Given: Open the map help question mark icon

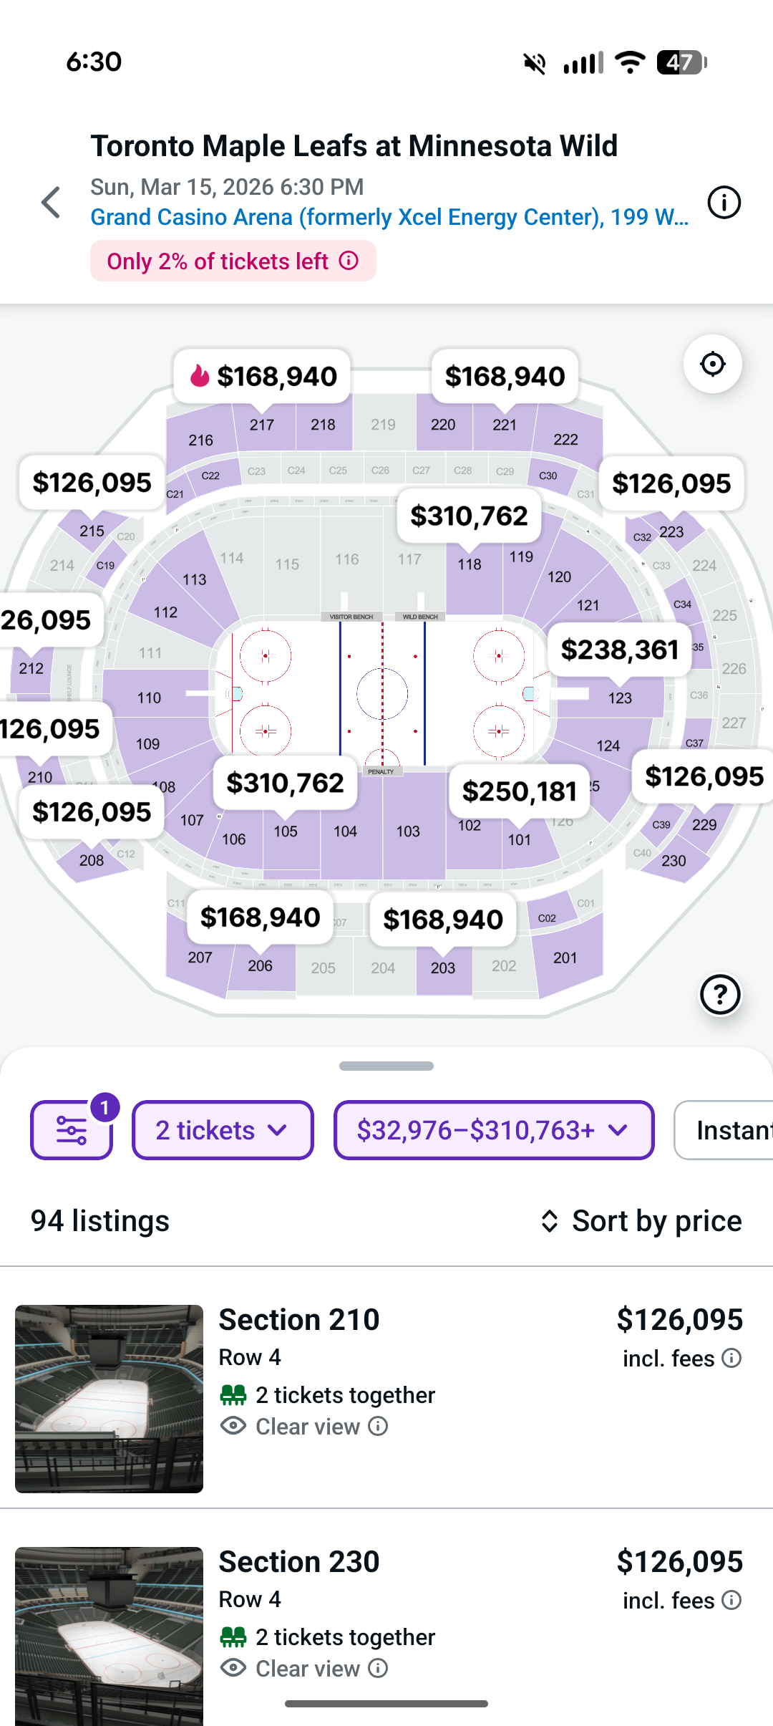Looking at the screenshot, I should coord(720,994).
